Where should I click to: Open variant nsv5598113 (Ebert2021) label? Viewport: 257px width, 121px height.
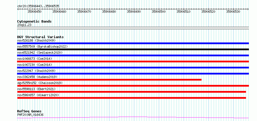click(36, 89)
